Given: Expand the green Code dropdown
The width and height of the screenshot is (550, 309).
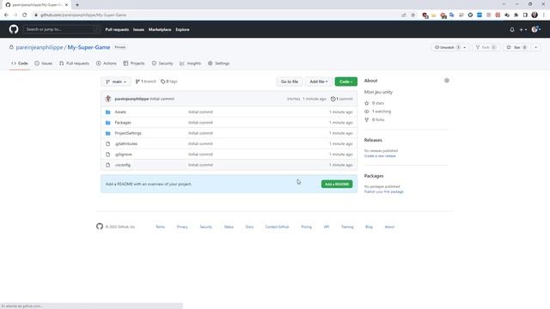Looking at the screenshot, I should [x=345, y=82].
